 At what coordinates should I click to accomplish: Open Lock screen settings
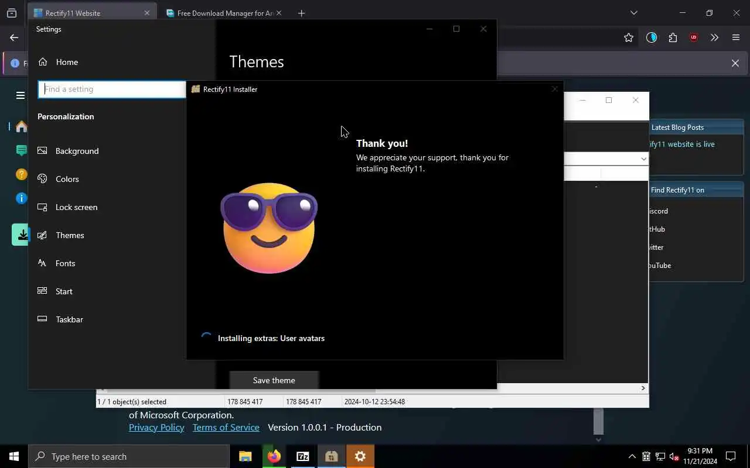point(76,207)
